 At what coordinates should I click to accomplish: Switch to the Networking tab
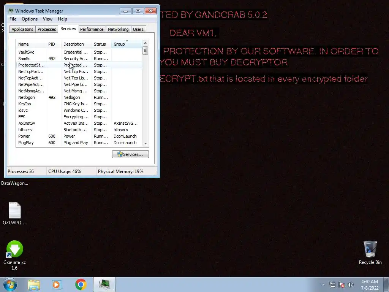(118, 29)
